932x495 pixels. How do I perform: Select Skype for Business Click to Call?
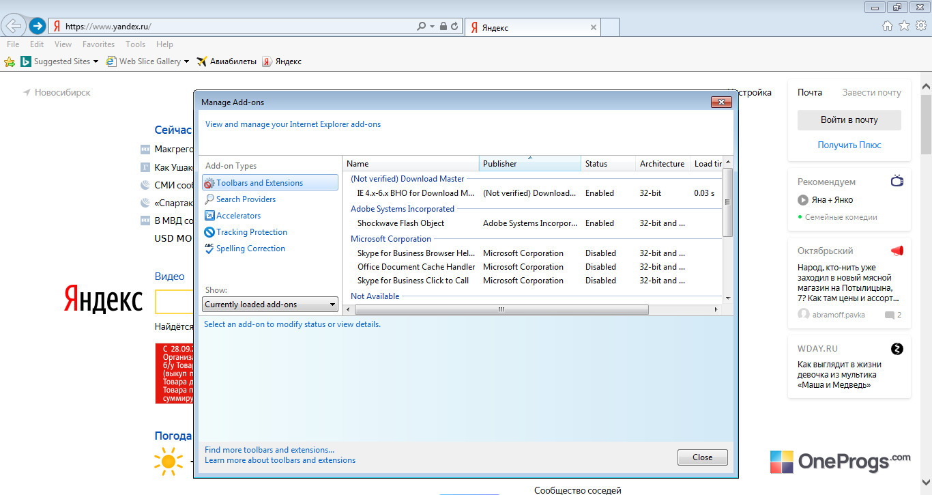click(x=533, y=281)
